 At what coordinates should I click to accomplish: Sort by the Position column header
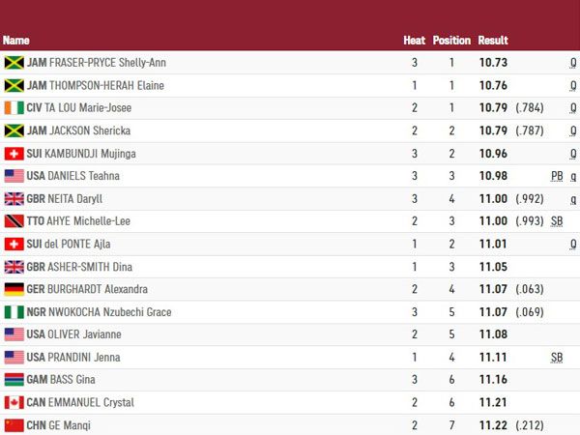(x=451, y=41)
